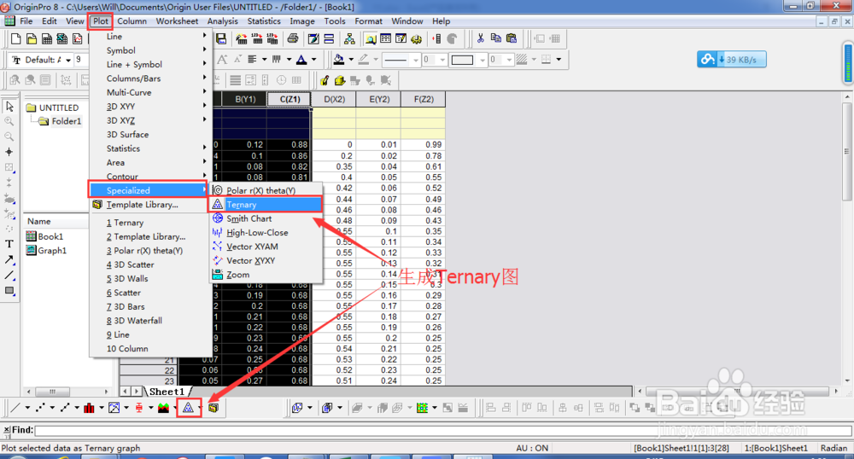
Task: Click the New Folder icon in toolbar
Action: point(32,38)
